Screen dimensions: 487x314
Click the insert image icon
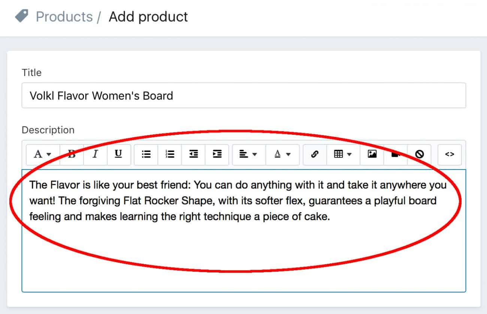(x=372, y=155)
